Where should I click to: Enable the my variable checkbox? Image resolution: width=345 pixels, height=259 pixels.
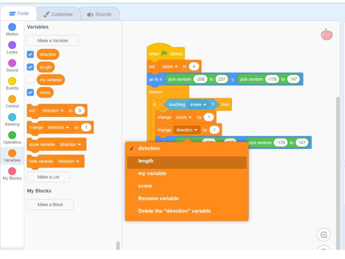coord(30,80)
